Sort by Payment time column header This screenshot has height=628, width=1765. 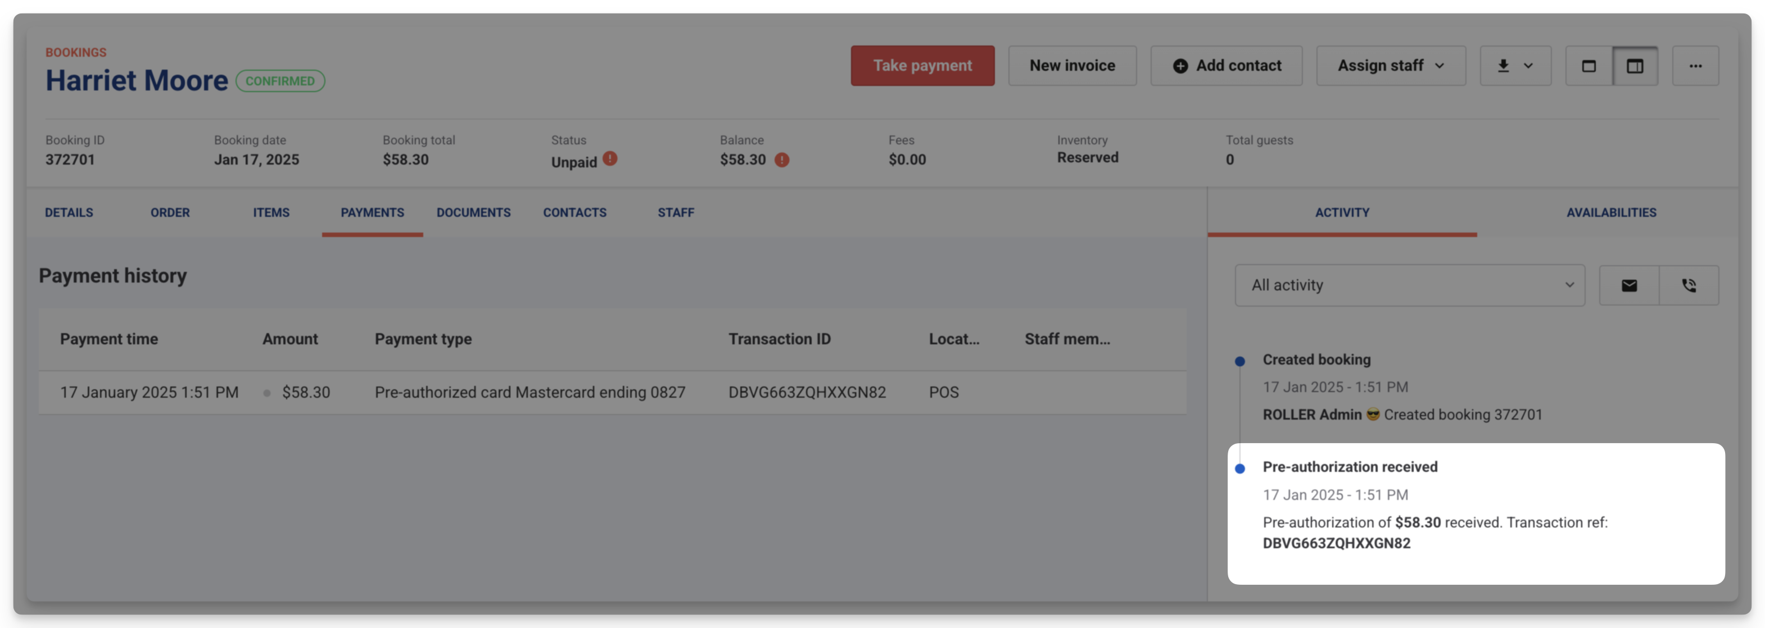[109, 339]
